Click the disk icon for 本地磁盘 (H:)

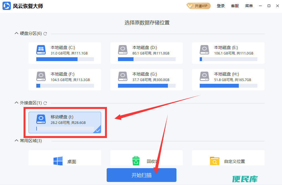coord(204,76)
